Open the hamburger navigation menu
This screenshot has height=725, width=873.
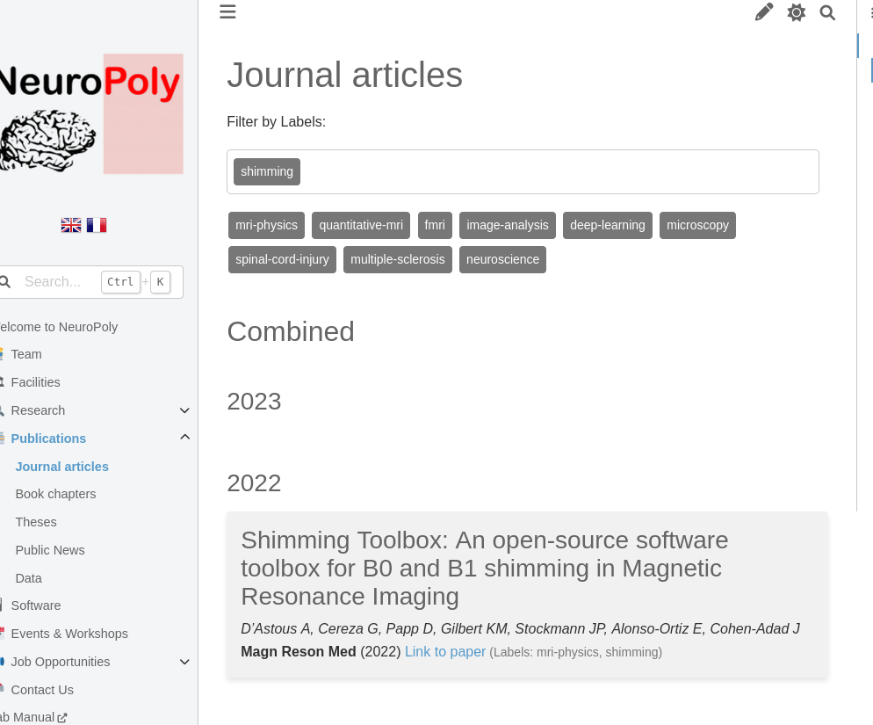[227, 11]
